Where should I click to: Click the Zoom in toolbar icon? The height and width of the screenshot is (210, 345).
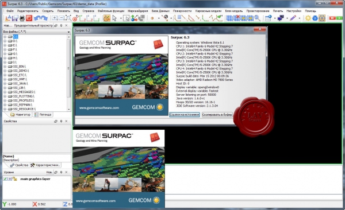pyautogui.click(x=55, y=18)
